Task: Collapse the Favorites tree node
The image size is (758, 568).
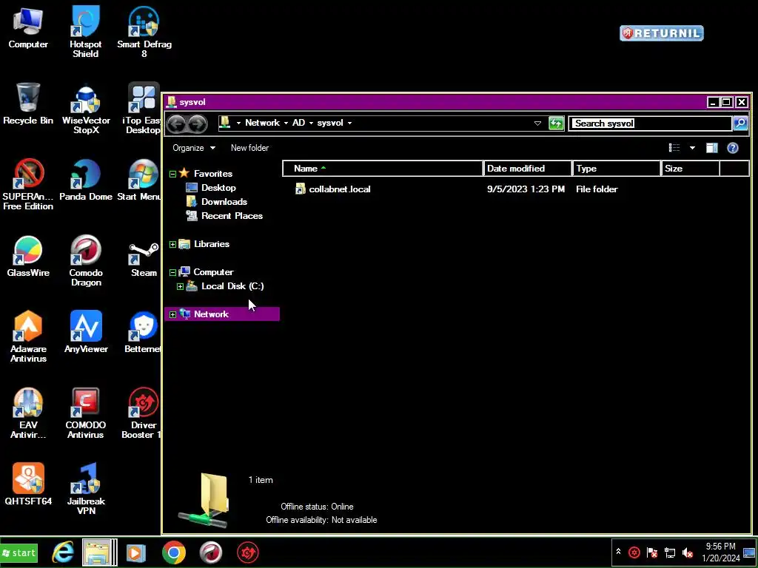Action: (172, 174)
